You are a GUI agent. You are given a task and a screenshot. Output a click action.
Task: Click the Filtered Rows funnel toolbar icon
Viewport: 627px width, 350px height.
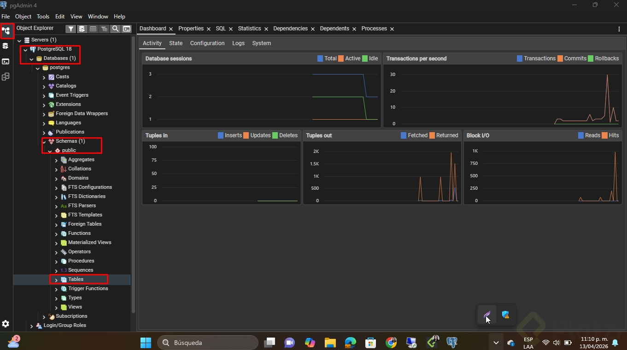pyautogui.click(x=71, y=29)
